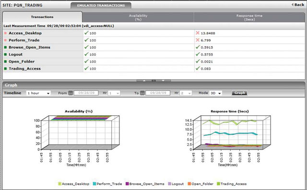Click the Back arrow icon at top right
The width and height of the screenshot is (307, 190).
coord(292,4)
